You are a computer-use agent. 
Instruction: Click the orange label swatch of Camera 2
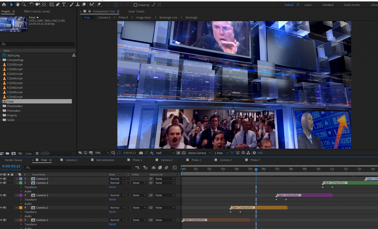pyautogui.click(x=21, y=208)
